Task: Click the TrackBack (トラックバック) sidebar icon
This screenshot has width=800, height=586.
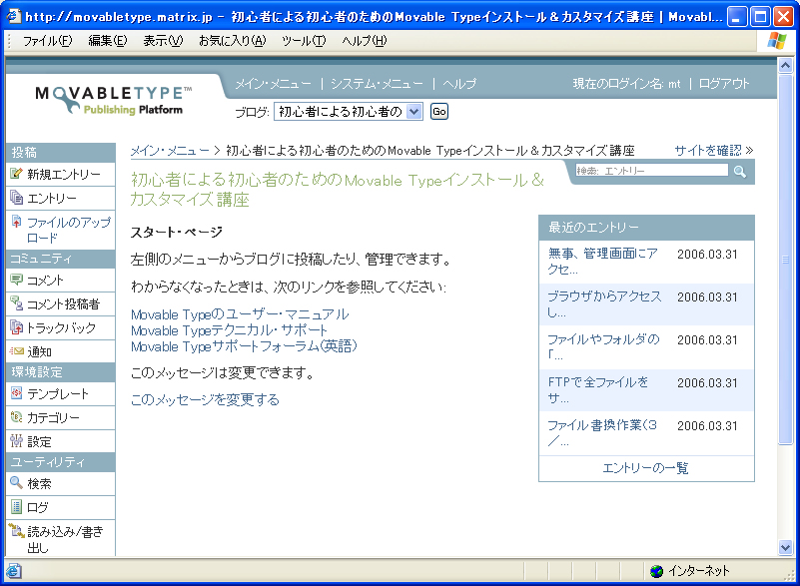Action: pos(16,327)
